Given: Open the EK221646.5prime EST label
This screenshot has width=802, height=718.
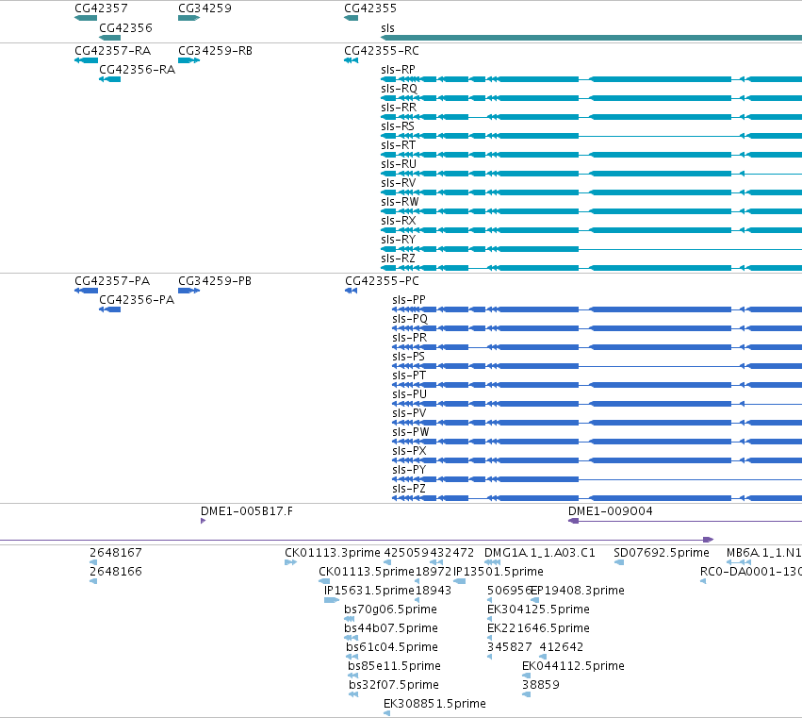Looking at the screenshot, I should pos(538,628).
